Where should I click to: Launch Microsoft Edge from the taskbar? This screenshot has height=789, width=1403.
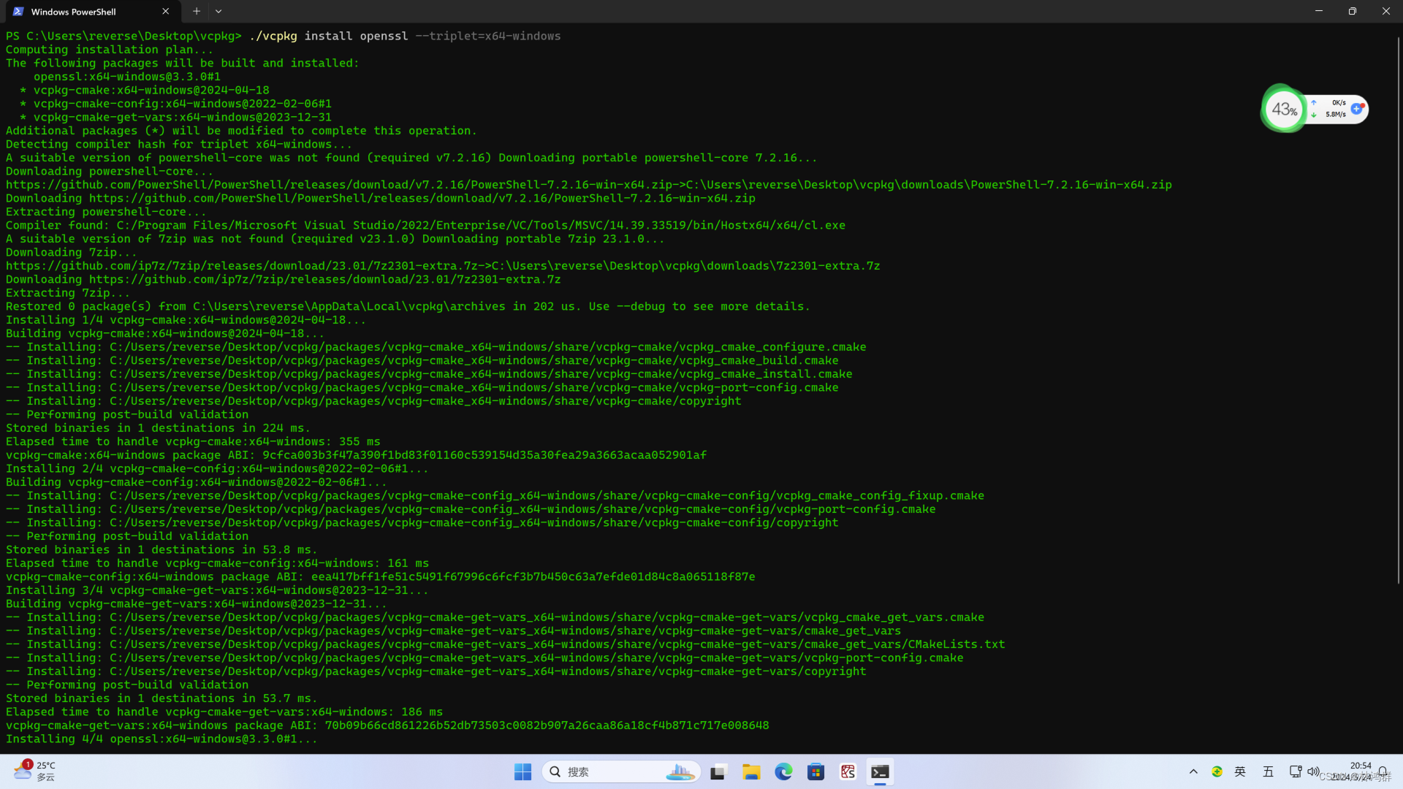click(783, 772)
